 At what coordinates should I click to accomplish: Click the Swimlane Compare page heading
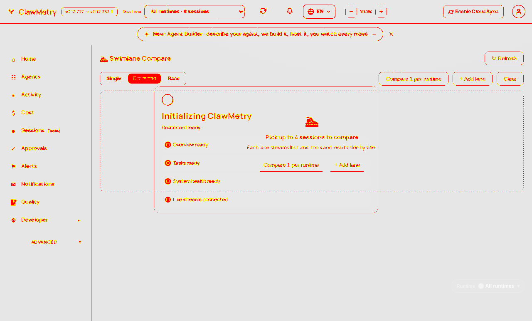coord(135,59)
